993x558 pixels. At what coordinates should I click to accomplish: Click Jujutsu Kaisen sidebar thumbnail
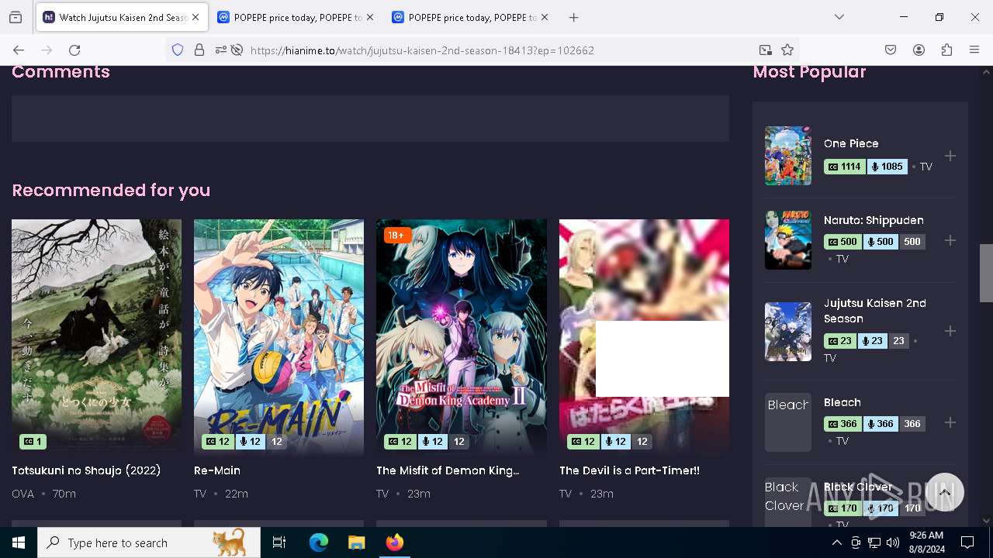click(788, 332)
